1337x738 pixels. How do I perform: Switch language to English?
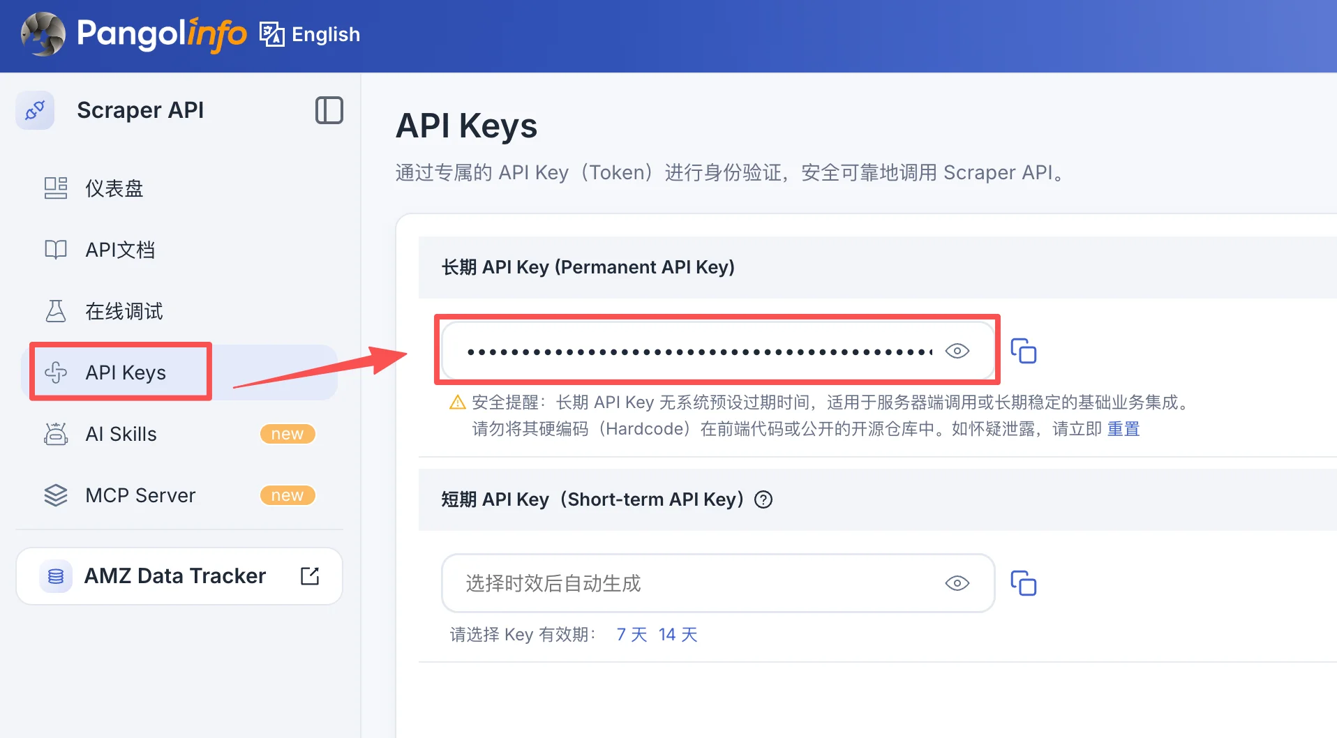325,34
